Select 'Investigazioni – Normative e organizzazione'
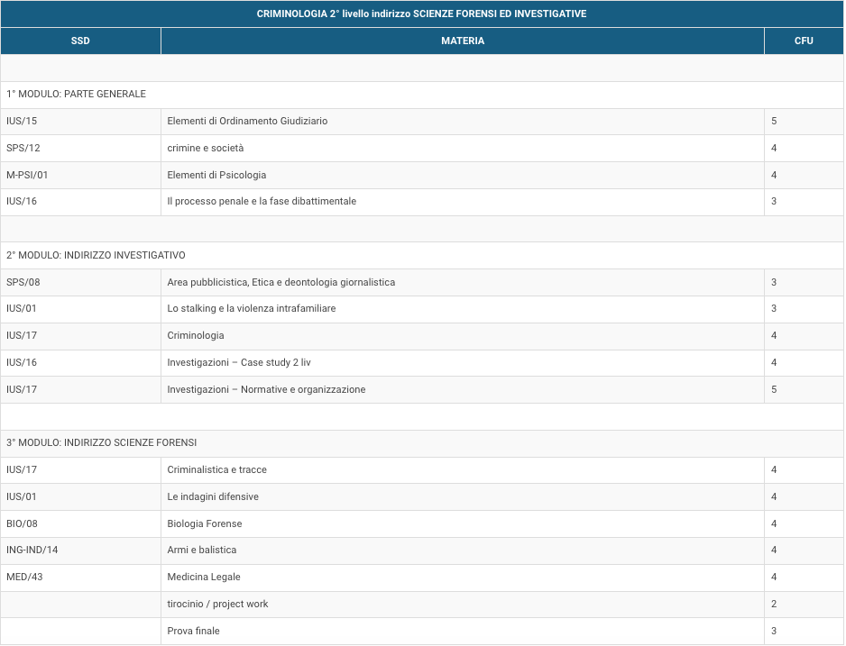Image resolution: width=846 pixels, height=646 pixels. [x=266, y=389]
